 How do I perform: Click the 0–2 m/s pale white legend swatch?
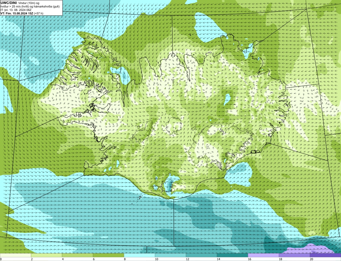[x=15, y=255]
